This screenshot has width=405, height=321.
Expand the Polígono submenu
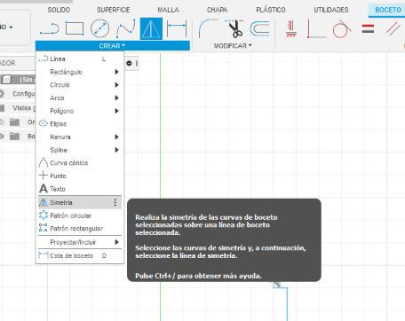[x=80, y=111]
